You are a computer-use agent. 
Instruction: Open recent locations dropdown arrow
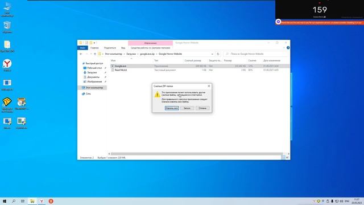pos(91,54)
